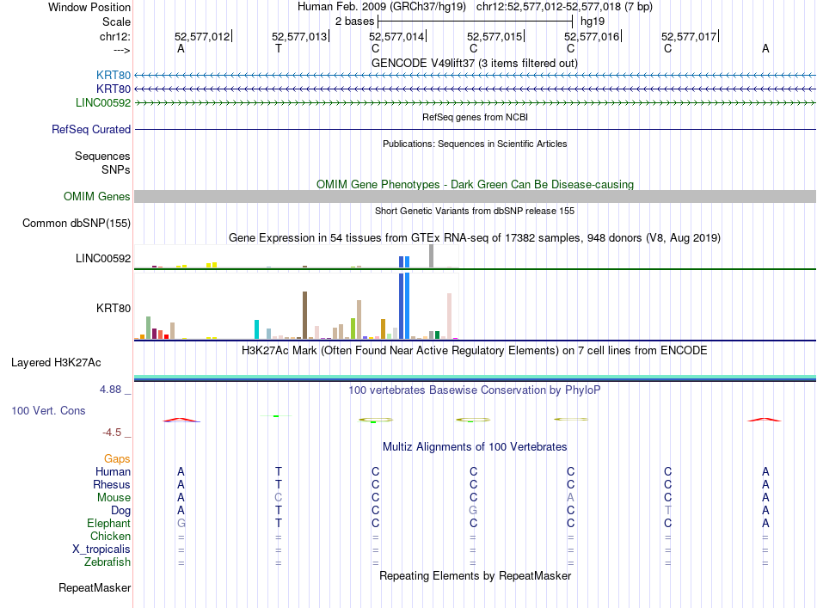Click the Rhesus species label

tap(112, 484)
